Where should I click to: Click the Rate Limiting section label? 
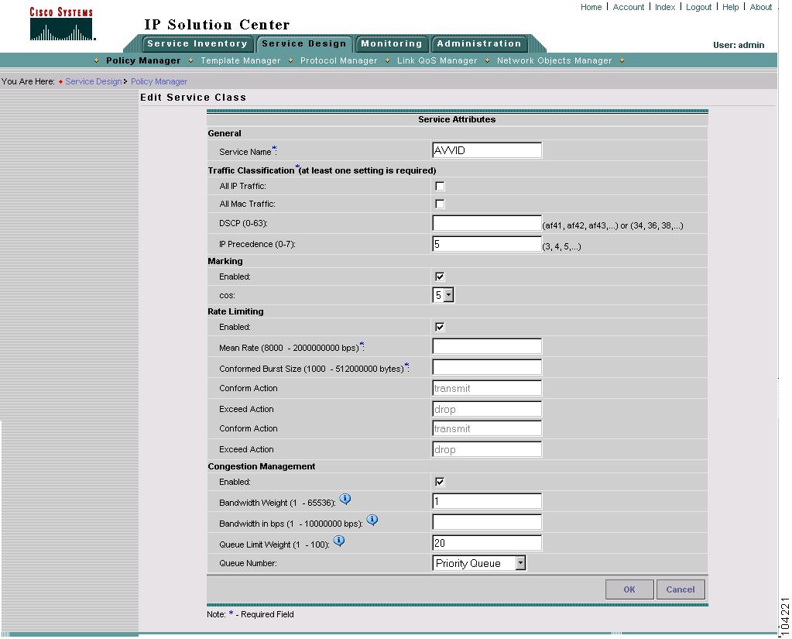[235, 311]
